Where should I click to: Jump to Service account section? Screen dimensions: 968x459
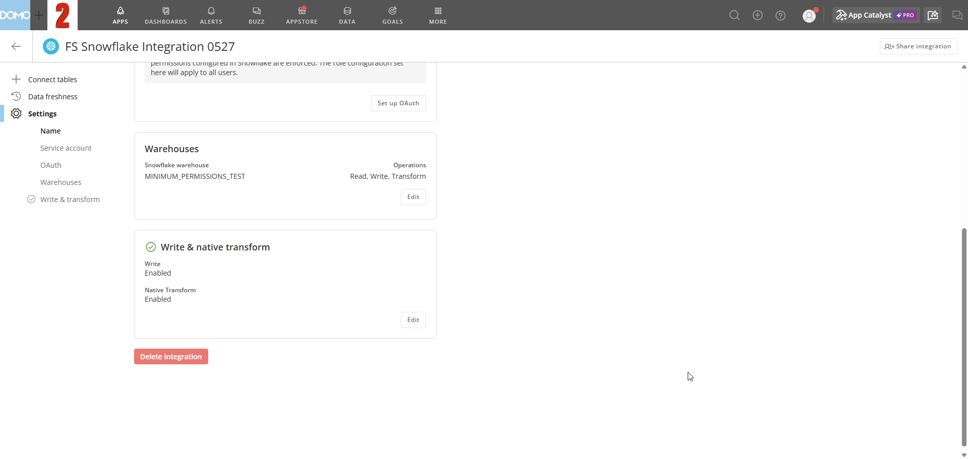pyautogui.click(x=66, y=148)
